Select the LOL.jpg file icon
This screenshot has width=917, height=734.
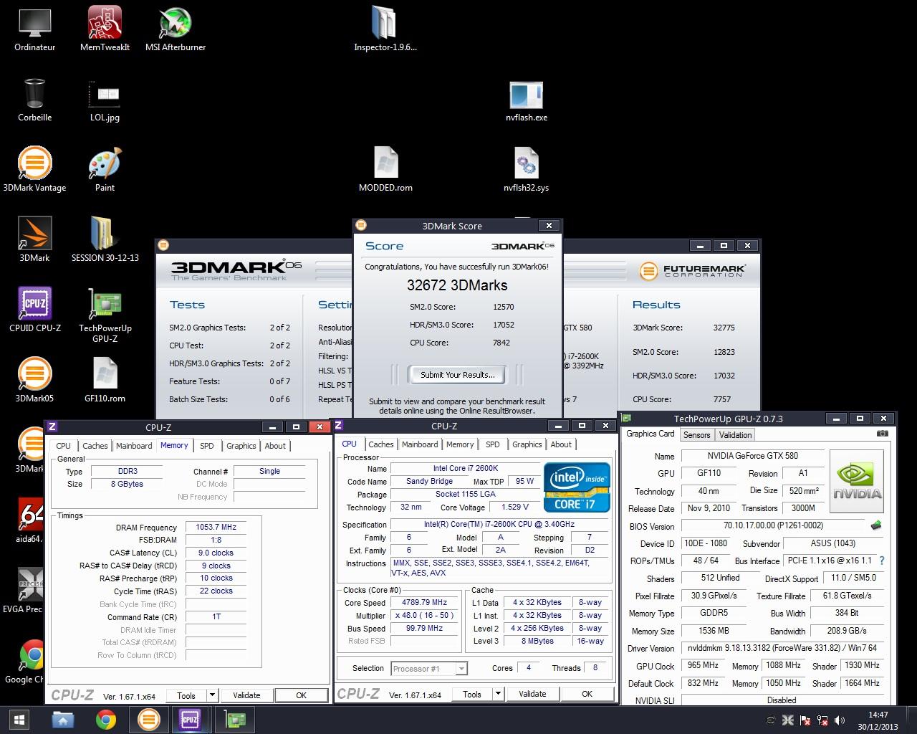coord(105,99)
